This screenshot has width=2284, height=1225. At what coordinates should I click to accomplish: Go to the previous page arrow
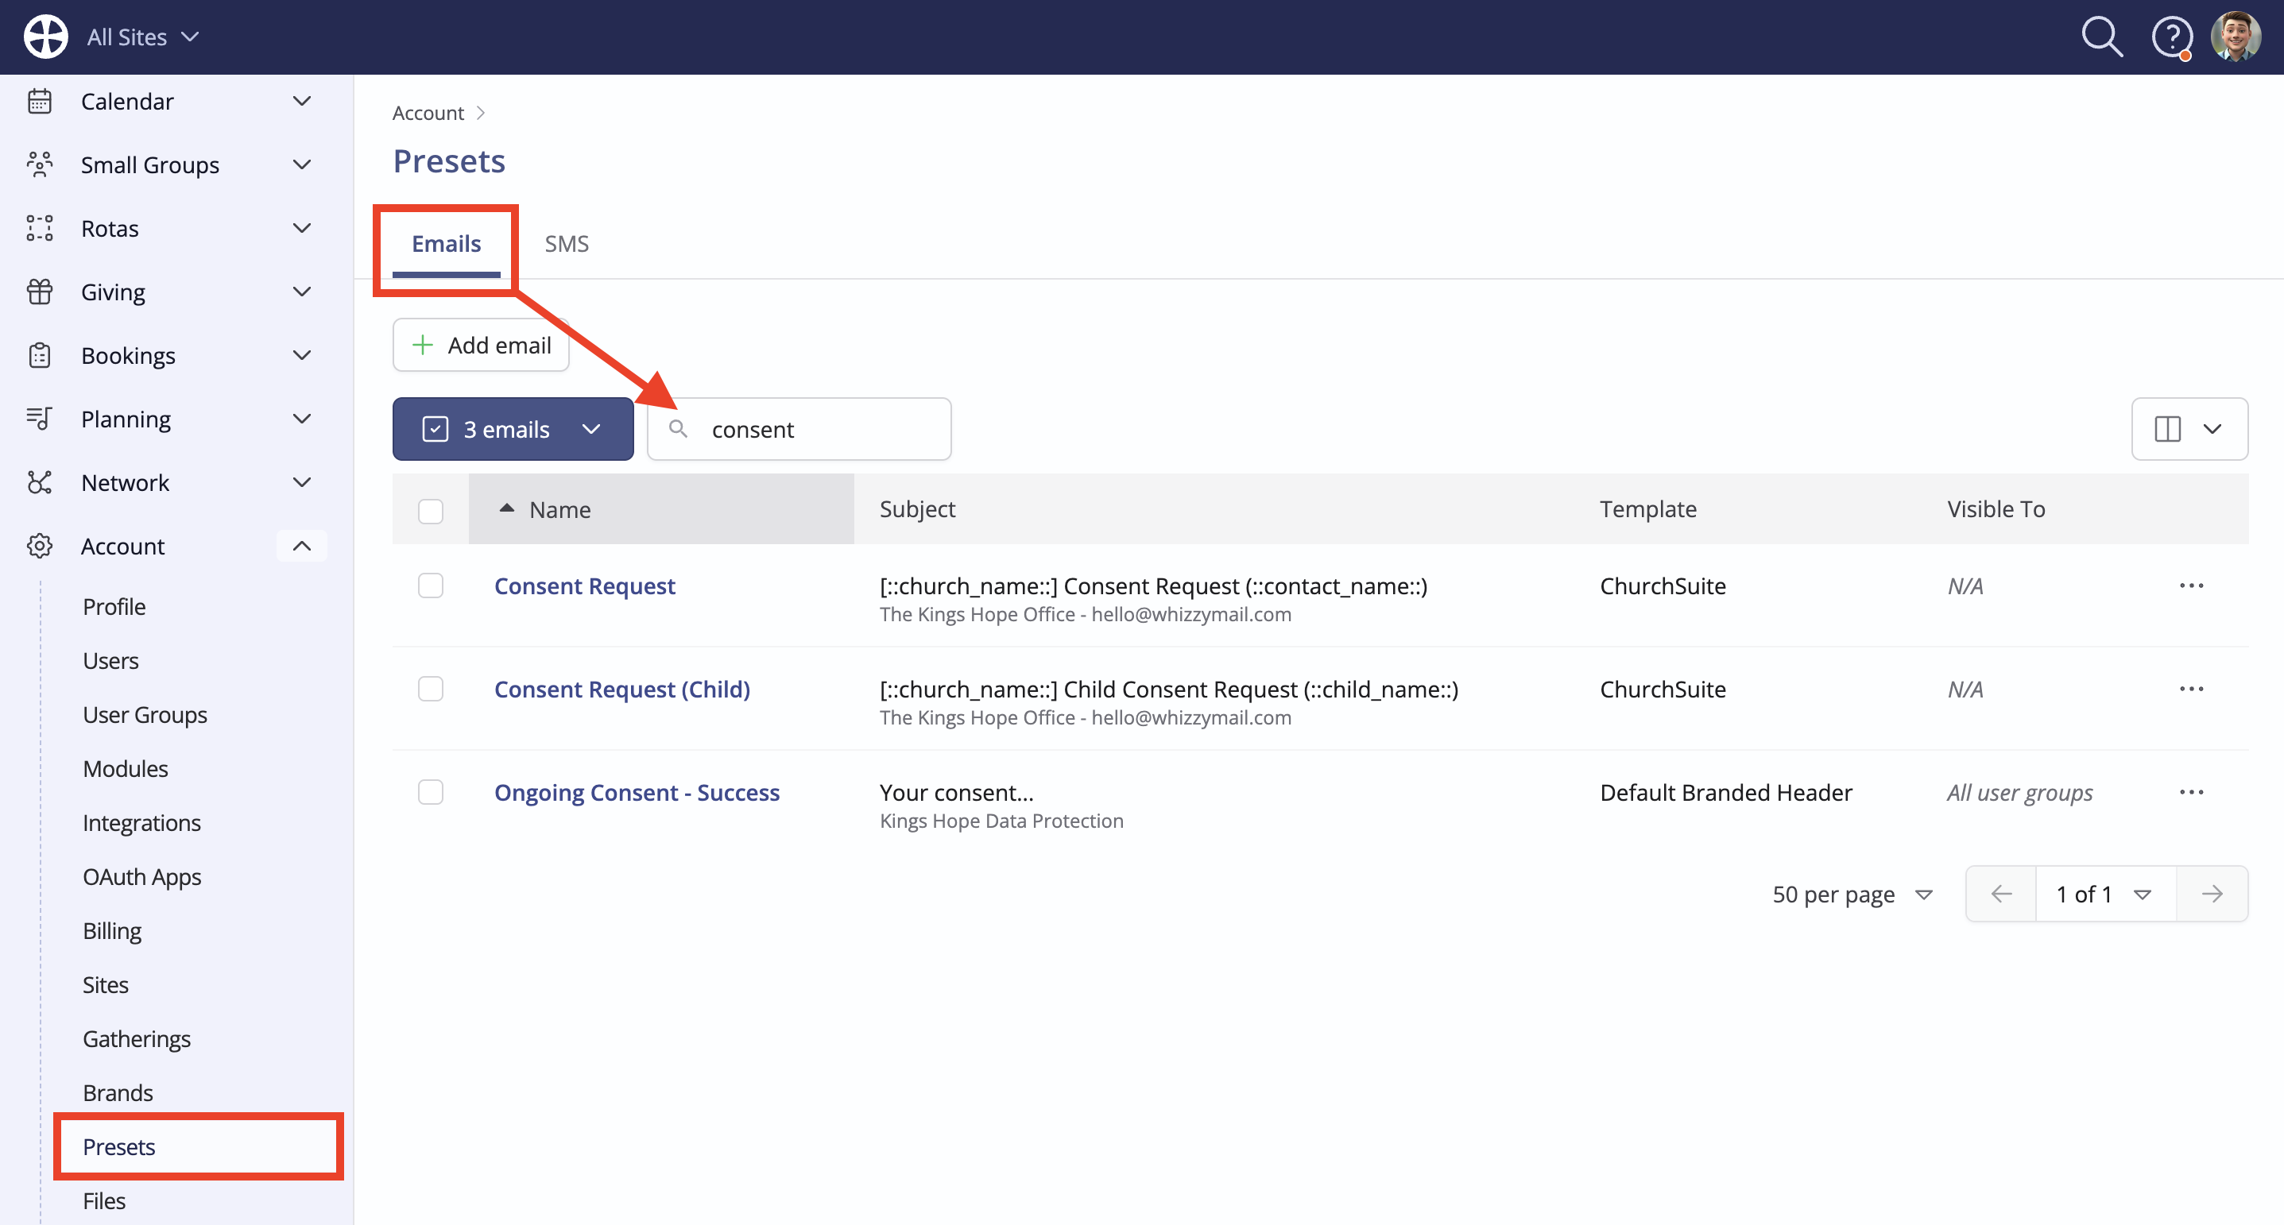(x=2001, y=894)
